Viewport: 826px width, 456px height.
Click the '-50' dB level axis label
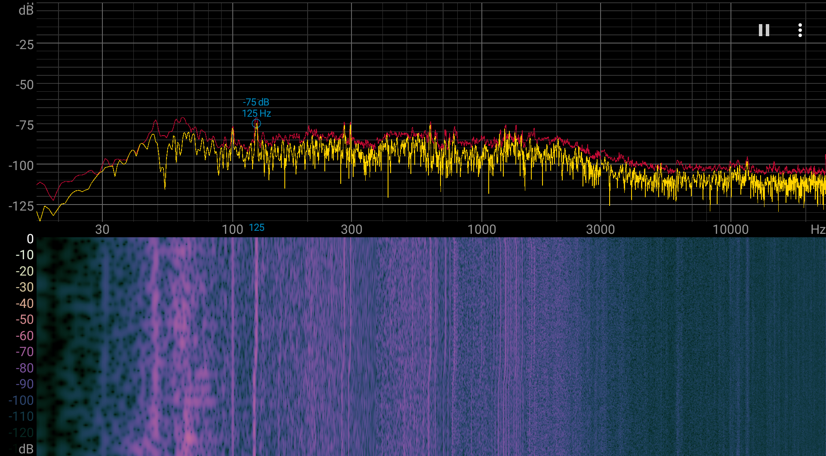tap(25, 85)
